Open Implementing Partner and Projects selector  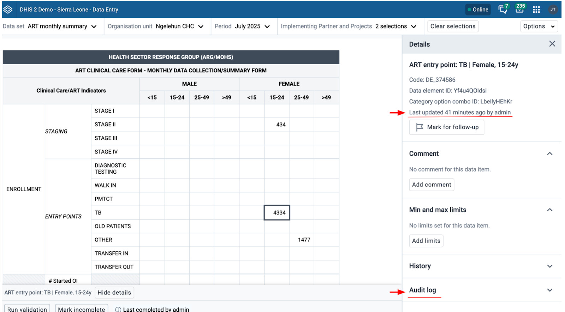tap(348, 26)
